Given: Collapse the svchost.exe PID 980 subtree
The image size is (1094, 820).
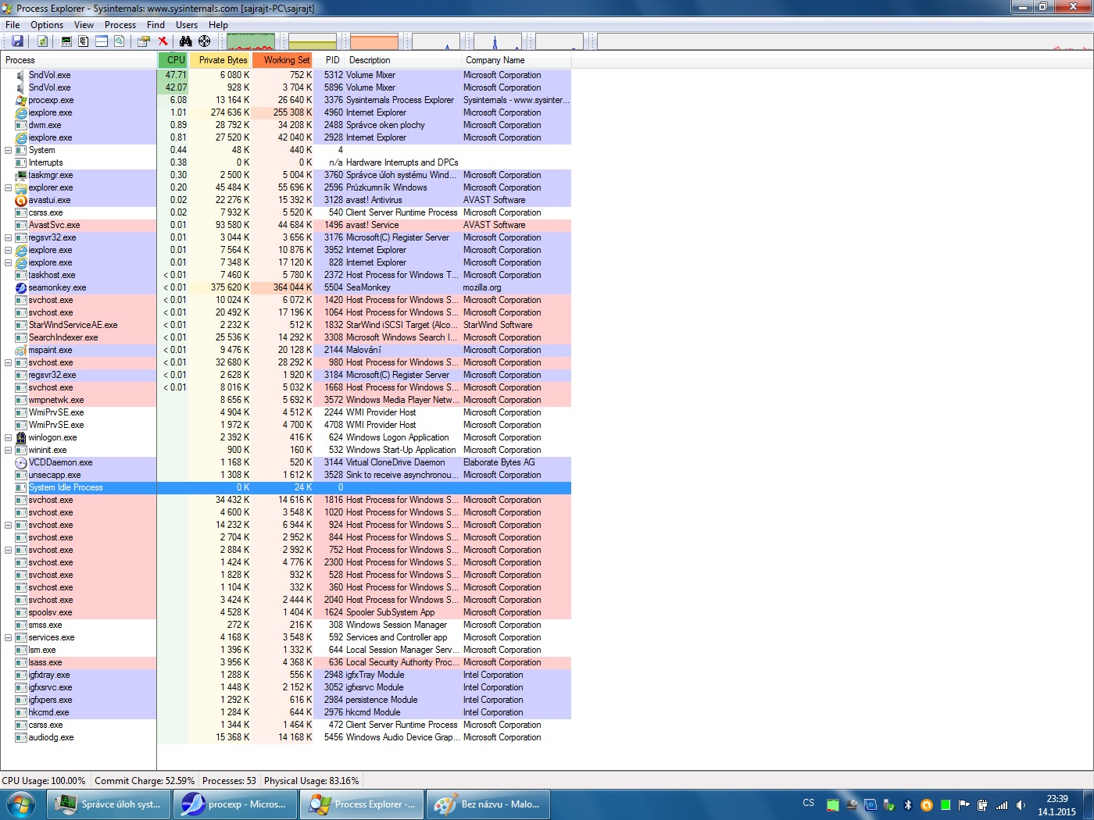Looking at the screenshot, I should (x=9, y=362).
